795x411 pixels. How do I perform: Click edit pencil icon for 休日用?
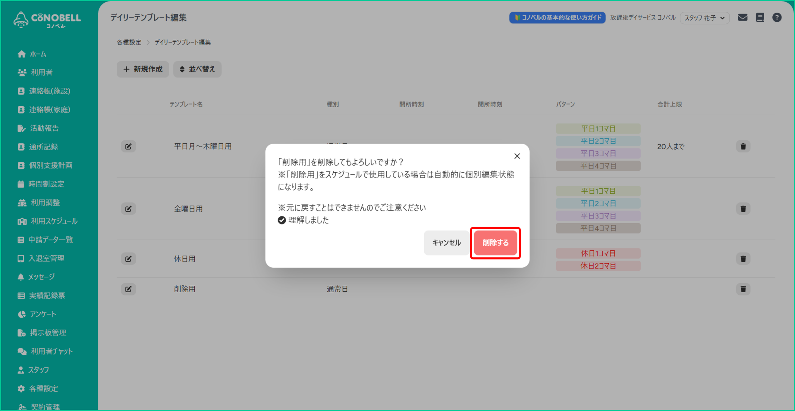[x=128, y=259]
